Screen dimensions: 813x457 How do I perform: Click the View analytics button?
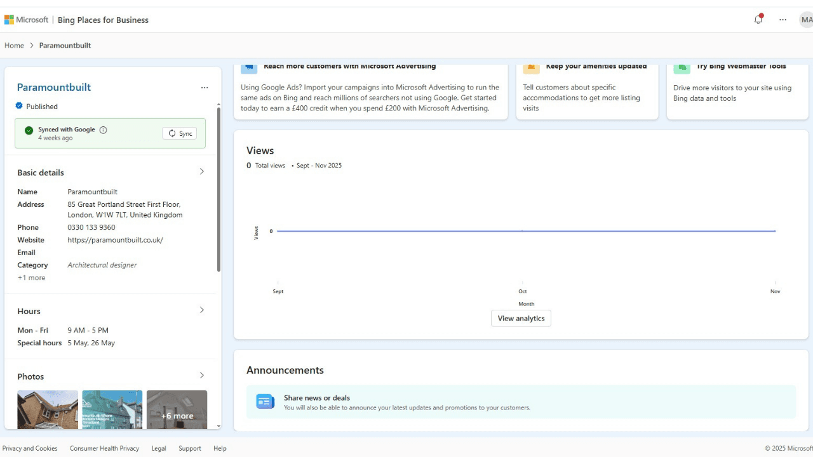click(x=521, y=319)
